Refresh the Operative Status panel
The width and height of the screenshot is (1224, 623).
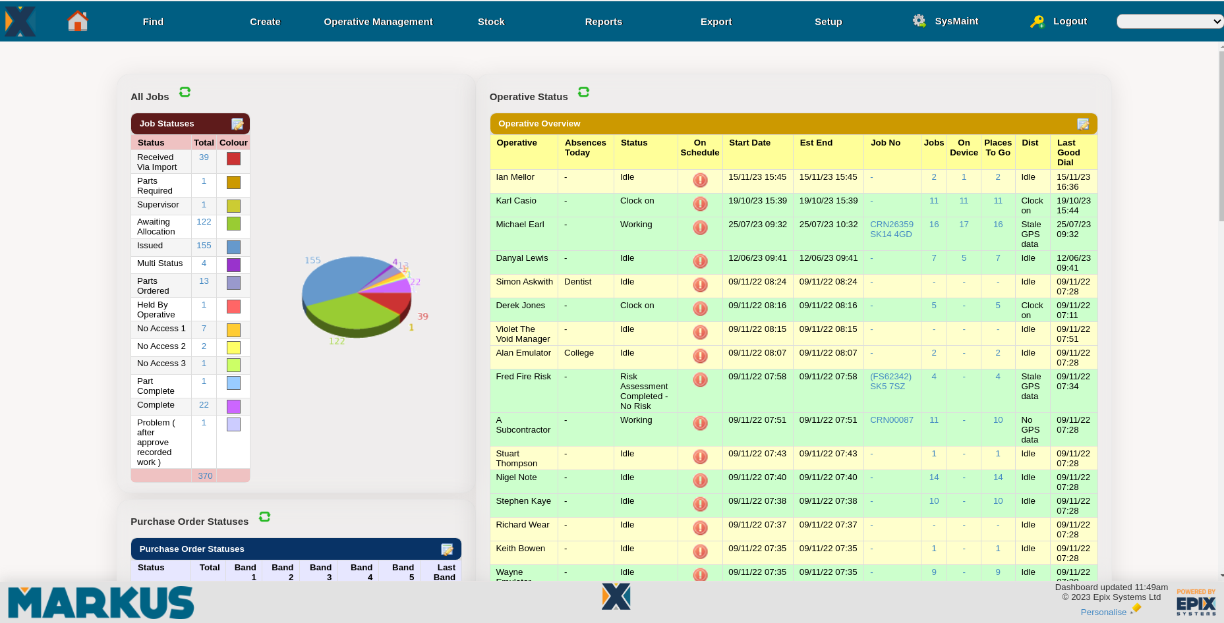[583, 92]
